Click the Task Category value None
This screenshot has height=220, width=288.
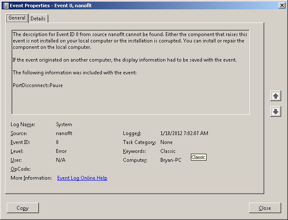click(167, 142)
